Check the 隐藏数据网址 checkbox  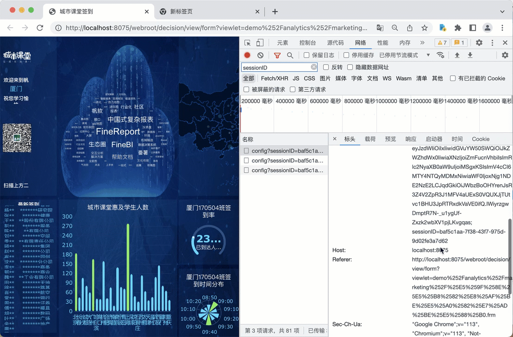click(x=350, y=67)
